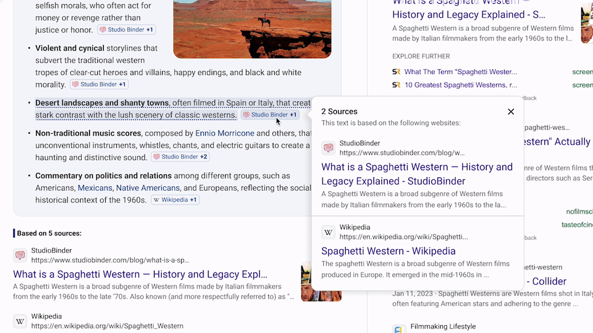Click Studio Binder +1 citation after morality

(99, 84)
